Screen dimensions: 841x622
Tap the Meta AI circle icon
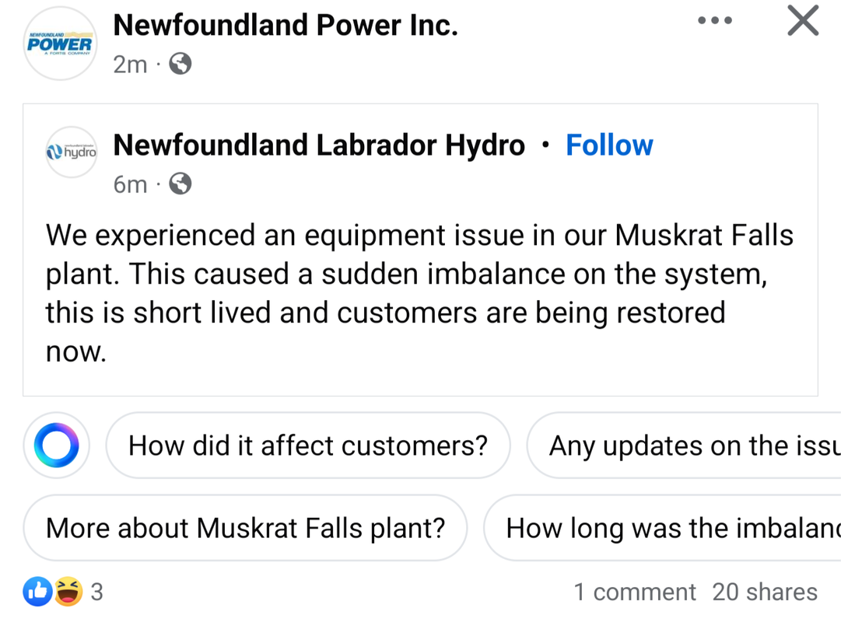[x=56, y=446]
